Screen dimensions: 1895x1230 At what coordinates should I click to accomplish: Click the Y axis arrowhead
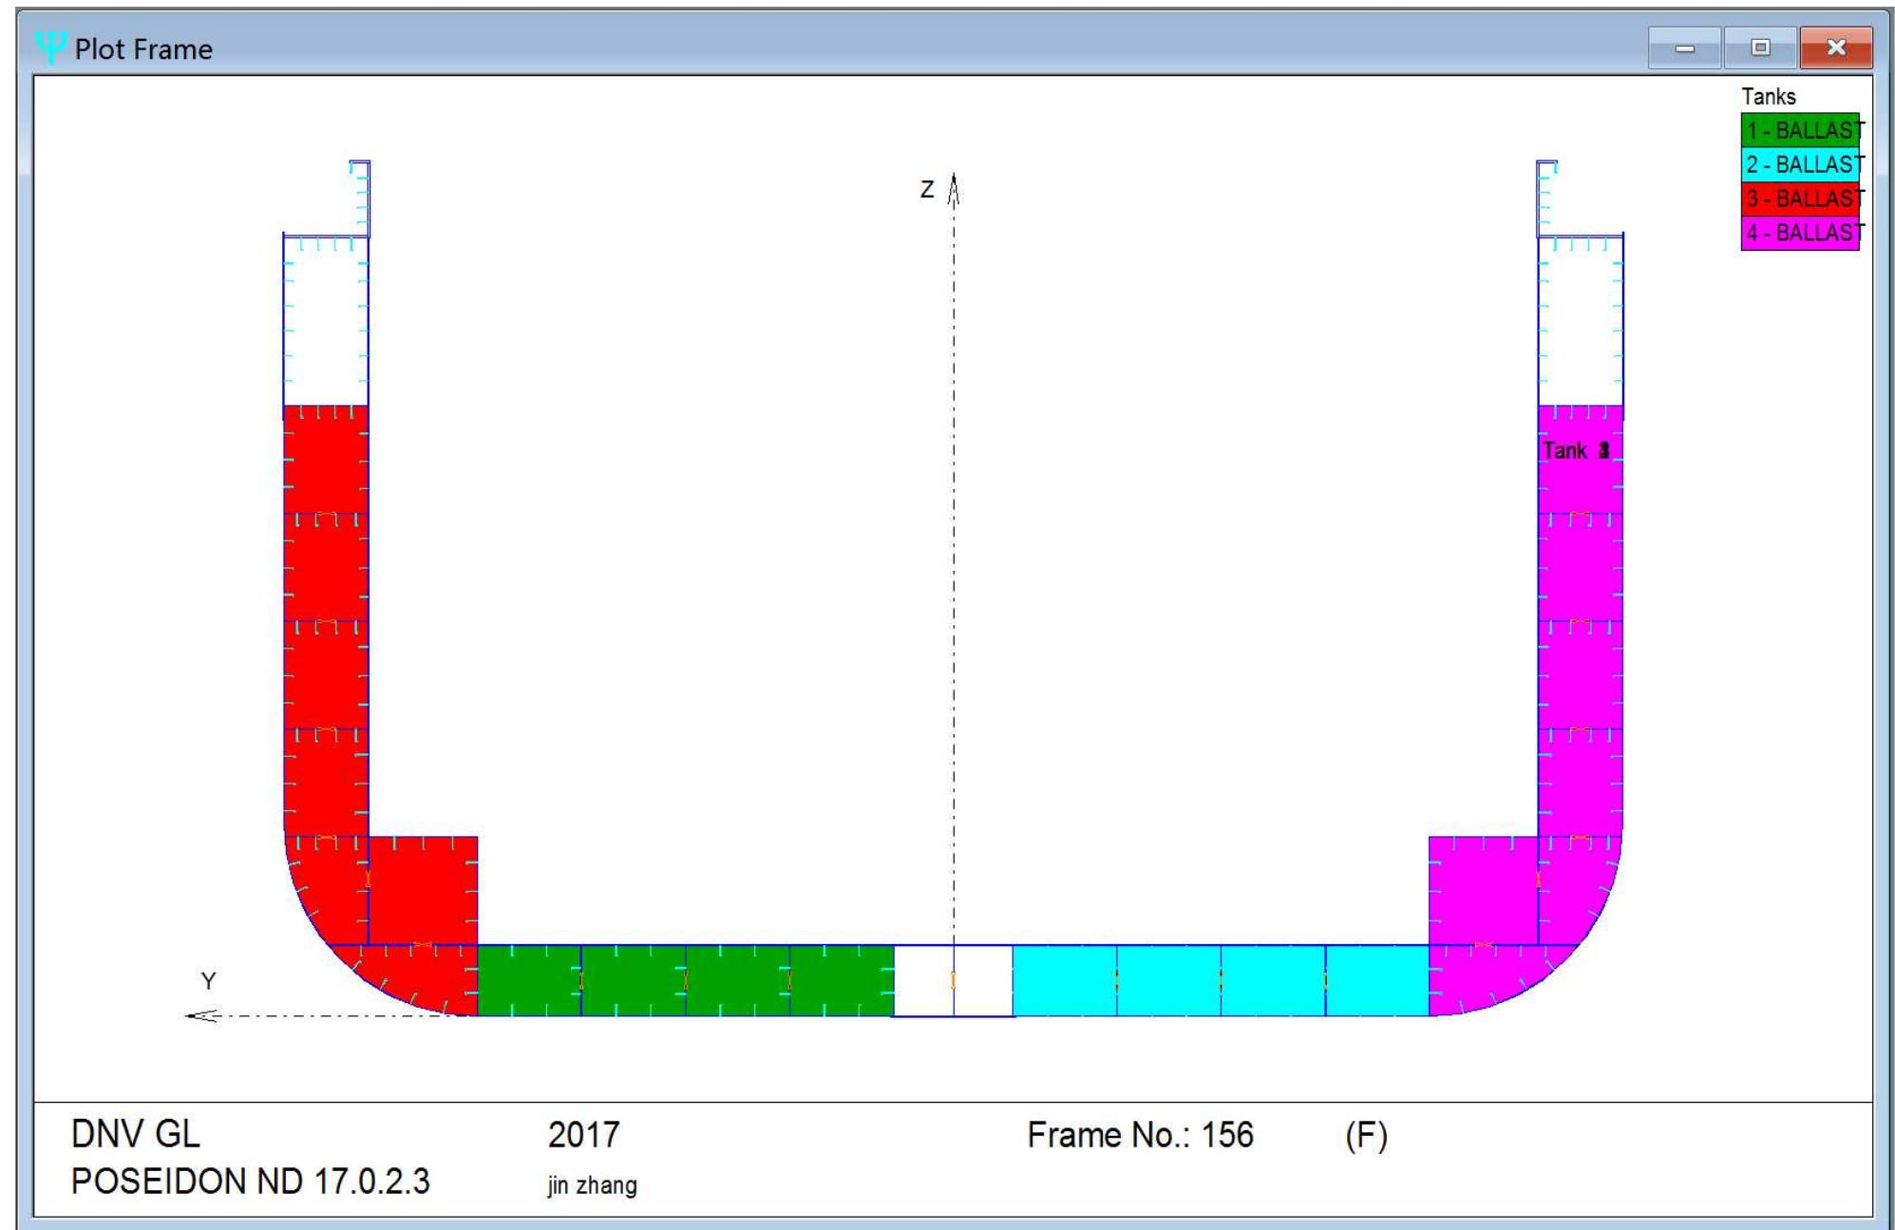[x=199, y=1015]
